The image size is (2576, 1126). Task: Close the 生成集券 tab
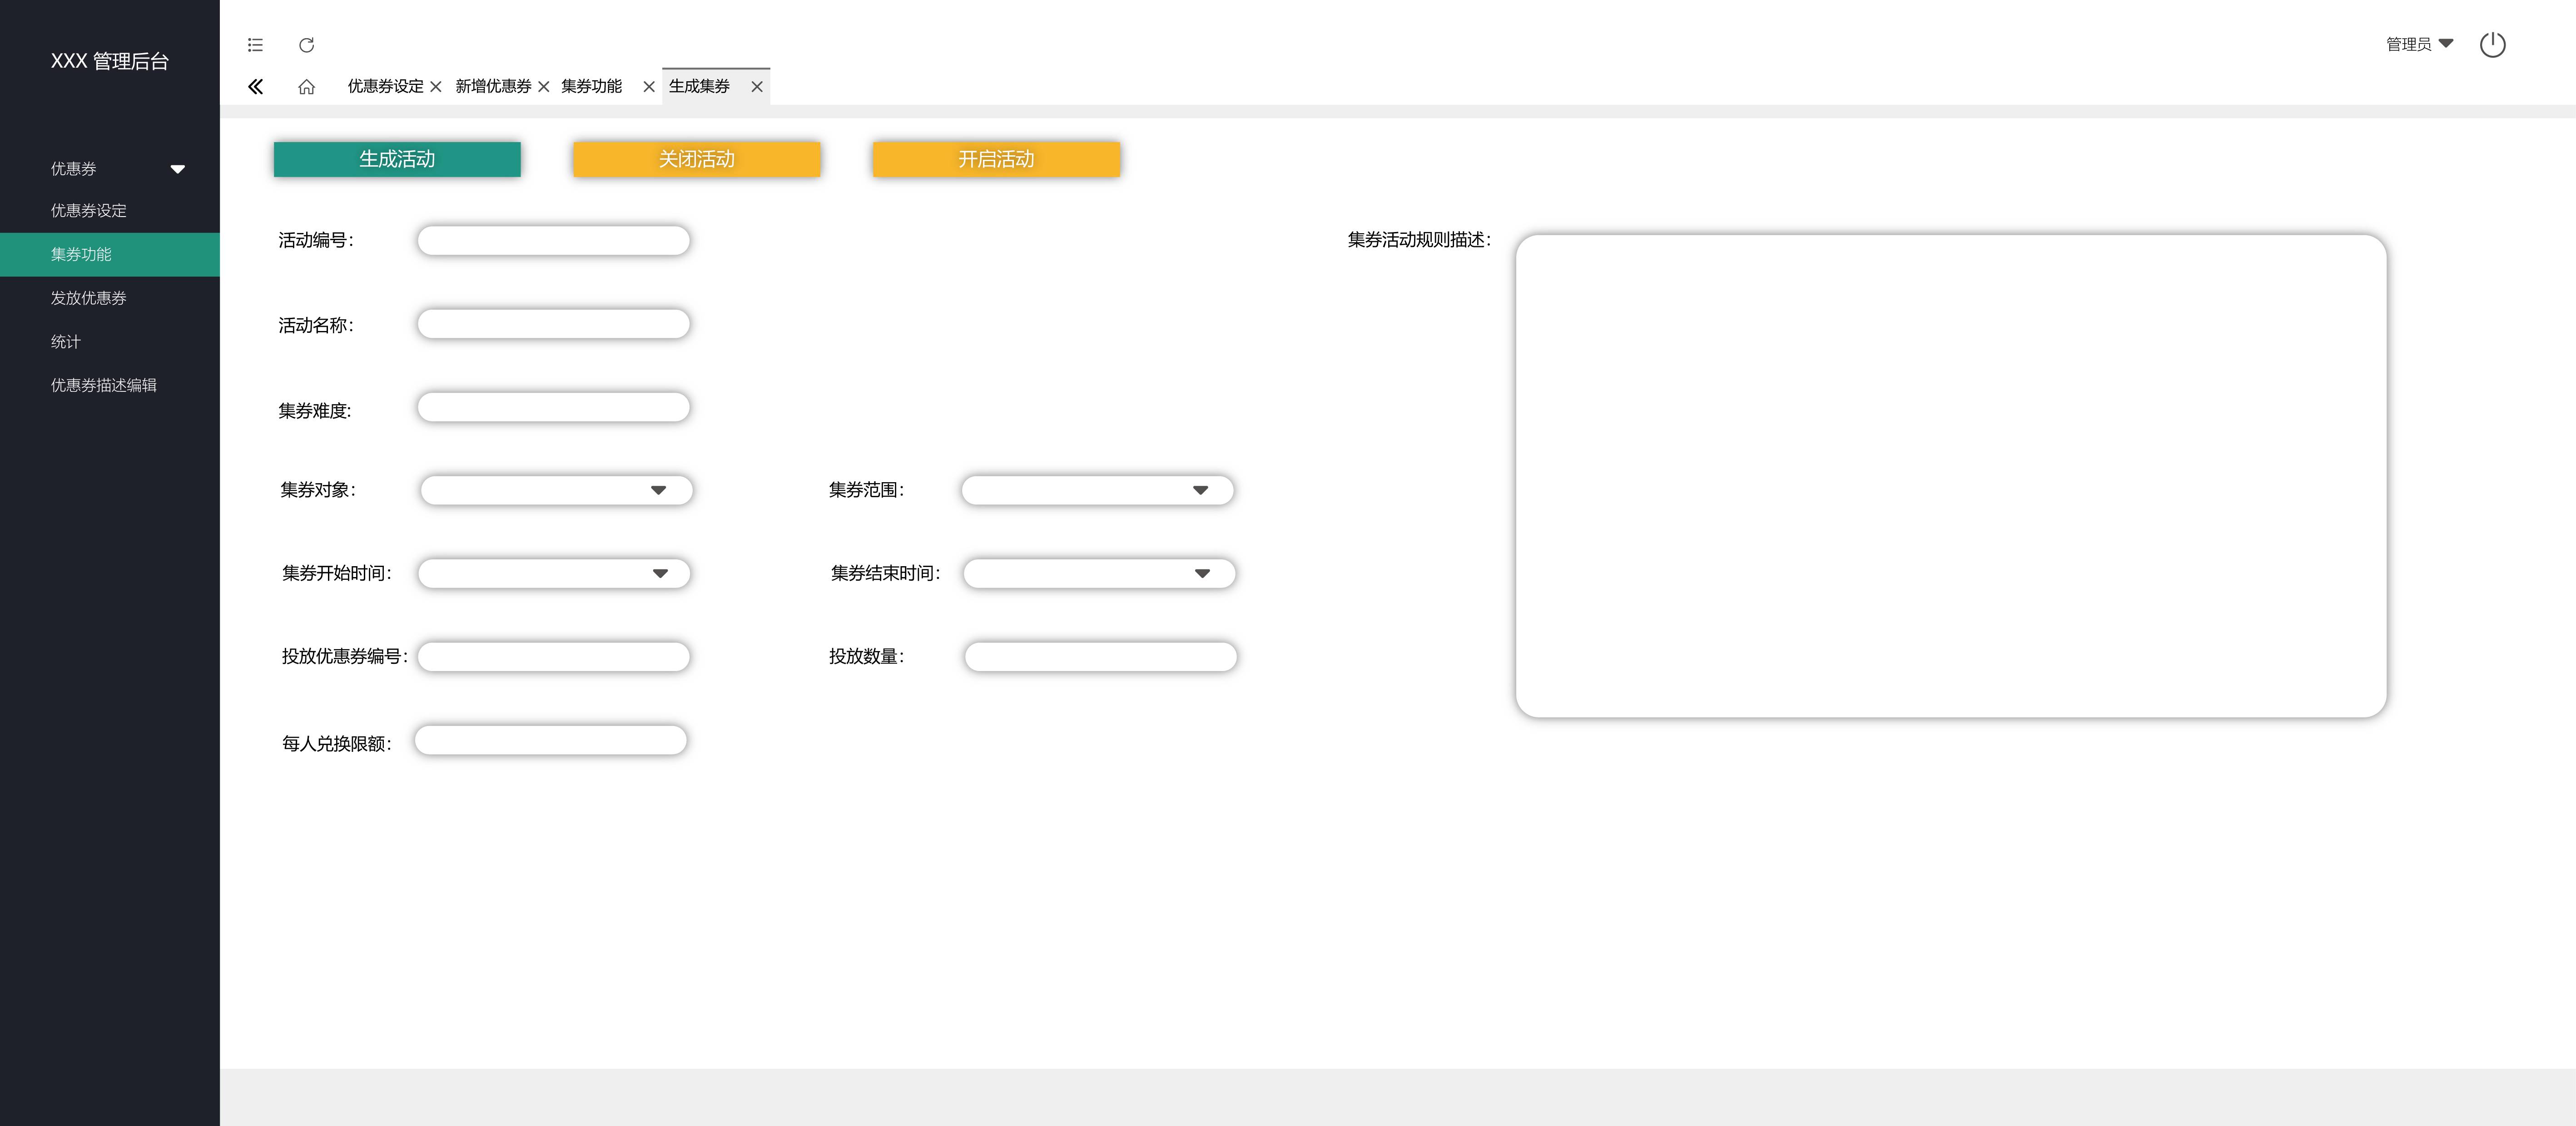click(x=757, y=87)
